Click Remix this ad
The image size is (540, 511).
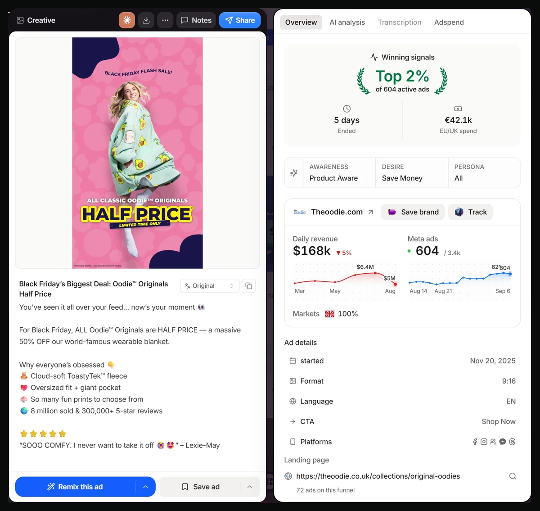[x=75, y=487]
